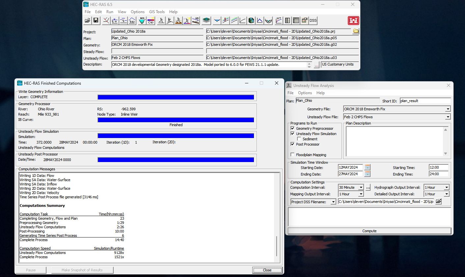
Task: Launch Unsteady Flow Analysis running-man icon
Action: (x=170, y=20)
